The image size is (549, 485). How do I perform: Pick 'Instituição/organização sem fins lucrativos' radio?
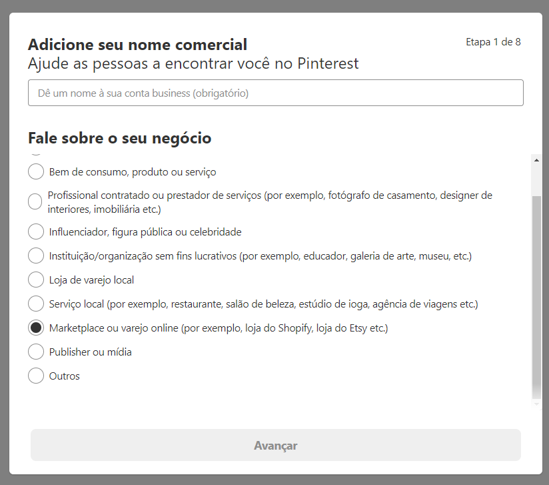click(36, 256)
